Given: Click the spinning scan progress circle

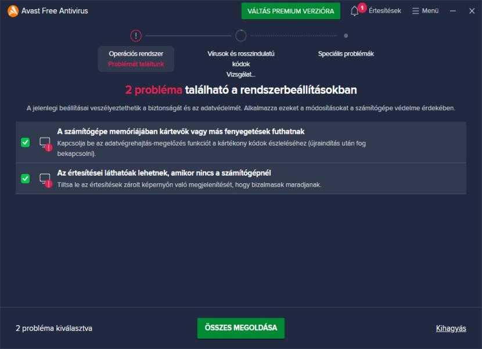Looking at the screenshot, I should coord(240,36).
